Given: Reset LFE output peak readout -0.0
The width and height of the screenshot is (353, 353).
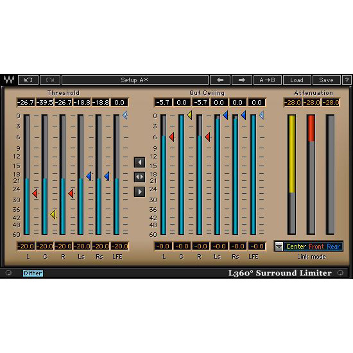Looking at the screenshot, I should coord(257,246).
